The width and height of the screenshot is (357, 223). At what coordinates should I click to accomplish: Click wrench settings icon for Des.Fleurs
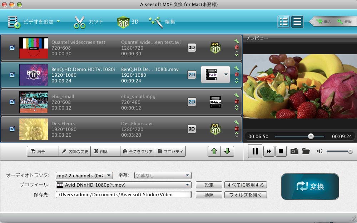tap(237, 123)
